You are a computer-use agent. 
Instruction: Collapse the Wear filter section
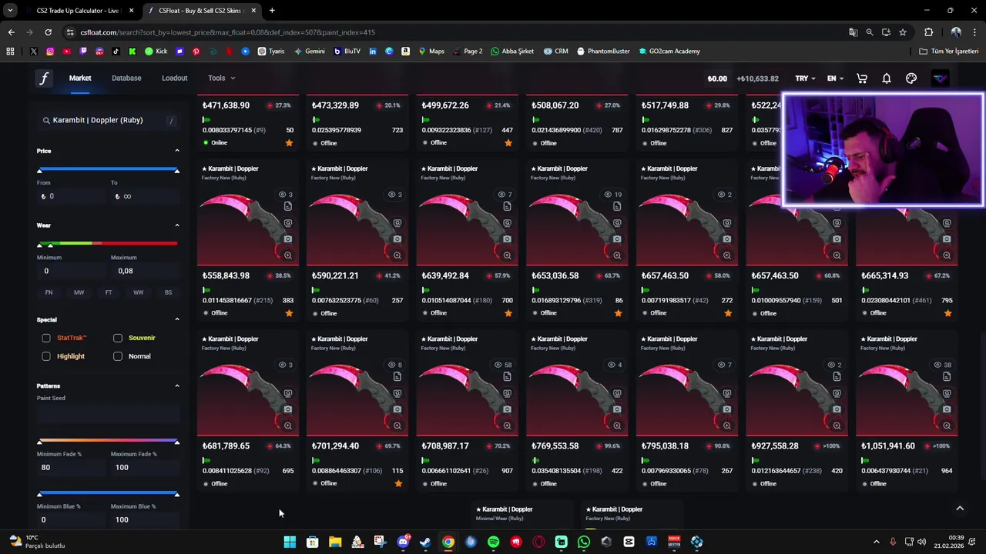(176, 225)
